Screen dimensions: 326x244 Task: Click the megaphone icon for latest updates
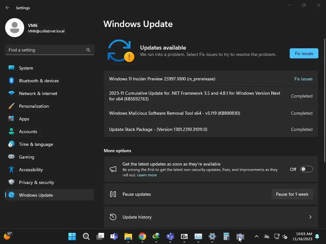[x=113, y=169]
